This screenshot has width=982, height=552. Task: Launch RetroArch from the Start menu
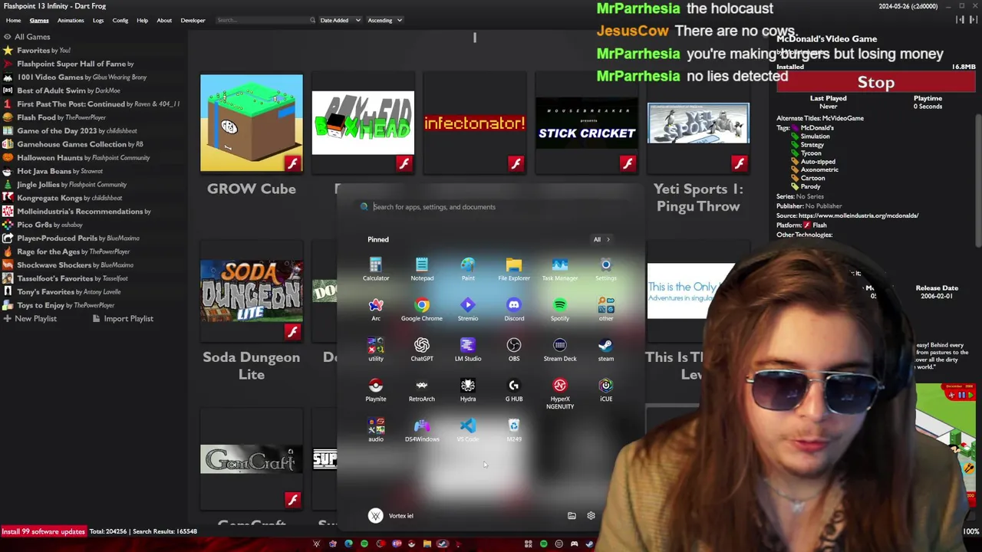coord(422,390)
